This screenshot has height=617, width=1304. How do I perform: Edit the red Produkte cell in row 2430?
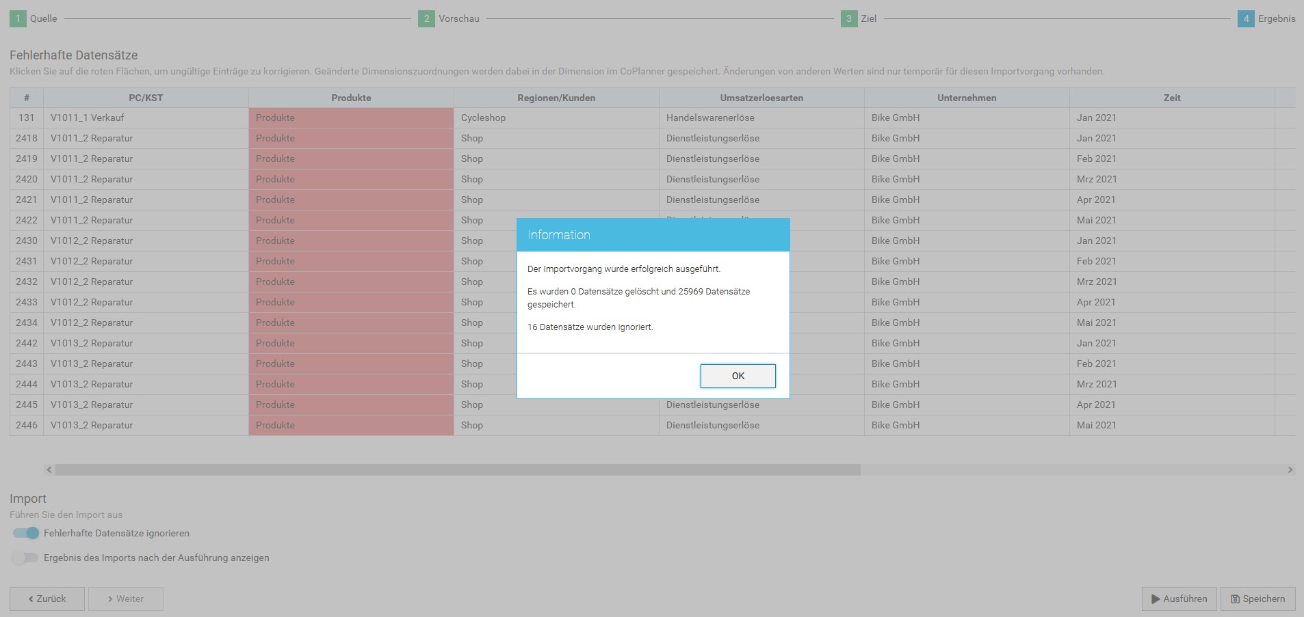pyautogui.click(x=351, y=241)
